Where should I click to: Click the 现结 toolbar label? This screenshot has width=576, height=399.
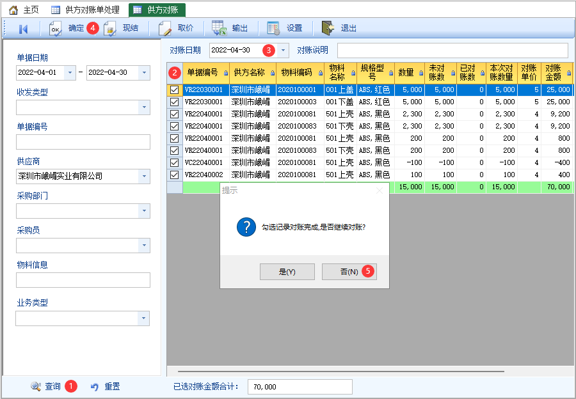click(x=131, y=28)
